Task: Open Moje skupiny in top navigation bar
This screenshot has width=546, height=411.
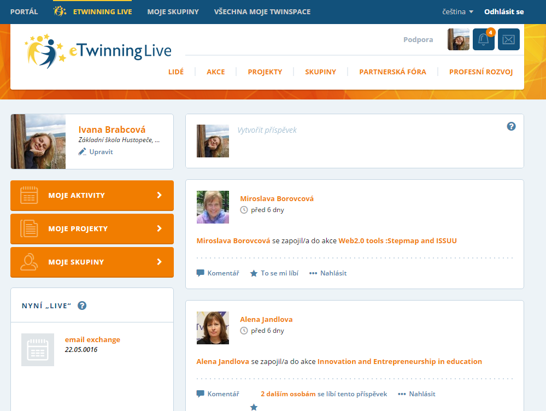Action: [173, 11]
